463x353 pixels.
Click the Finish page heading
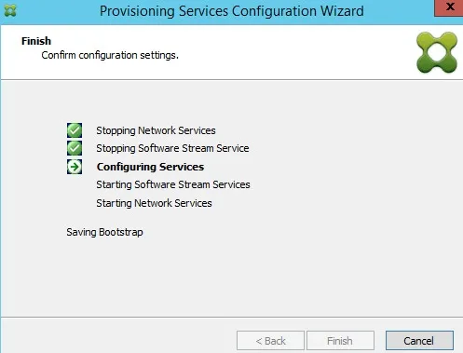(x=36, y=41)
